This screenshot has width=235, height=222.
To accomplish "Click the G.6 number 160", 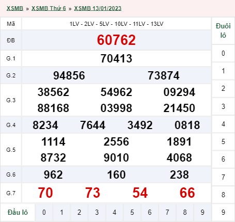I will (x=116, y=175).
